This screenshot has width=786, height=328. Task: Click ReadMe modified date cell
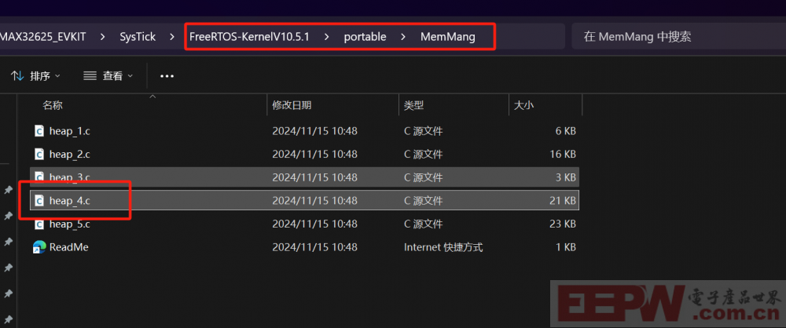coord(314,247)
